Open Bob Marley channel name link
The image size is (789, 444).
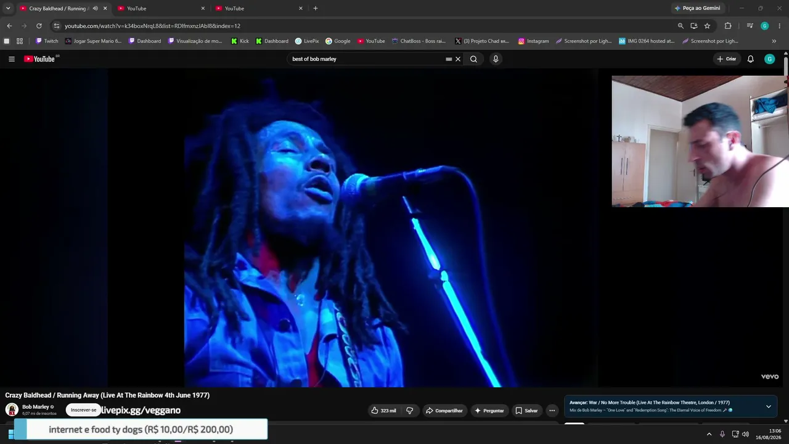click(36, 407)
